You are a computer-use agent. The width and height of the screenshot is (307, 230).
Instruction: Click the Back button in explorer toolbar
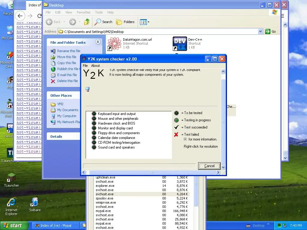(x=53, y=22)
